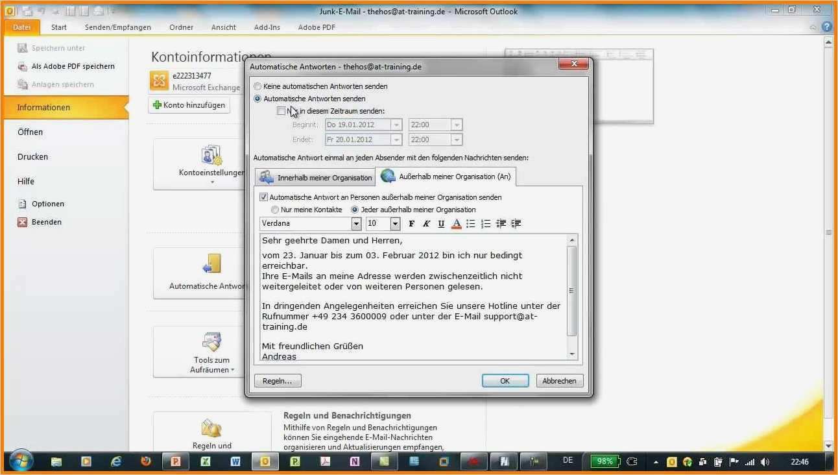Apply a bulleted list to the text
The image size is (838, 475).
[x=472, y=223]
